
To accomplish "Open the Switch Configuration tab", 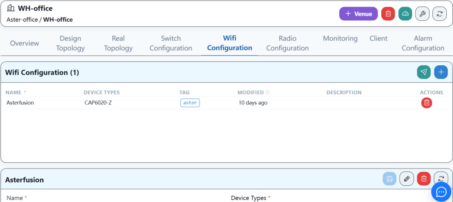I will [x=171, y=43].
